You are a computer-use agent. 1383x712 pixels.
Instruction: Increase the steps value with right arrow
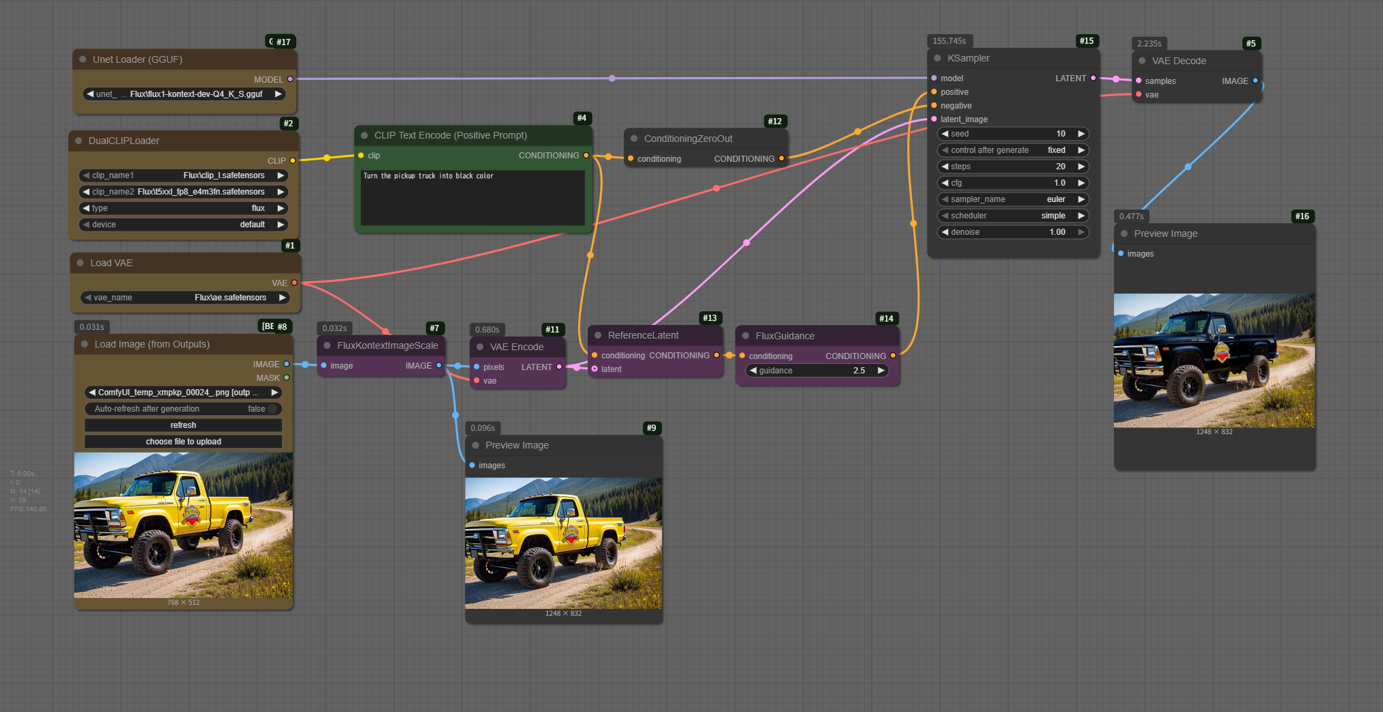click(1081, 167)
